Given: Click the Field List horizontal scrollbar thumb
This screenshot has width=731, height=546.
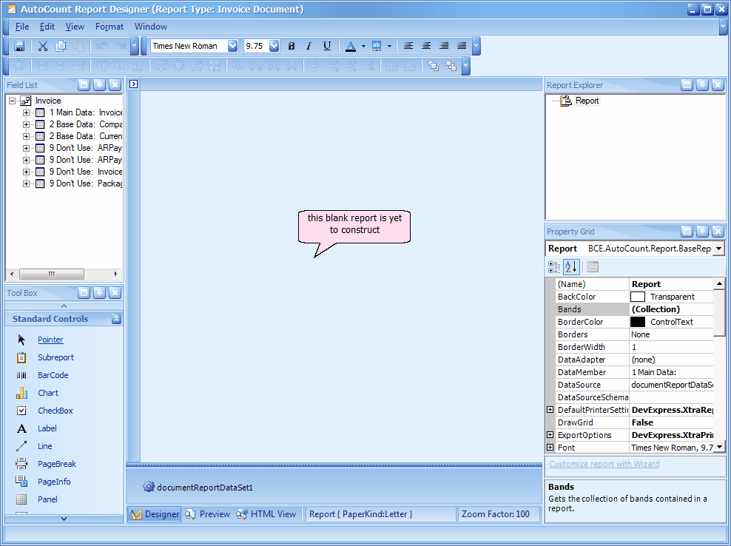Looking at the screenshot, I should pyautogui.click(x=51, y=274).
